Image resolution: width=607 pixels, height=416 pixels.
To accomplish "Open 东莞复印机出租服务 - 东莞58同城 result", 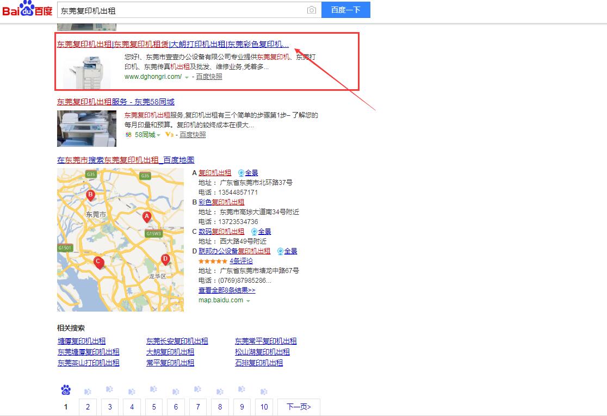I will (x=116, y=102).
